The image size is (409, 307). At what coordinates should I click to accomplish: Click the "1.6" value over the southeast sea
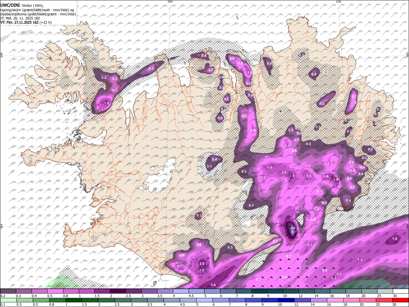395,239
